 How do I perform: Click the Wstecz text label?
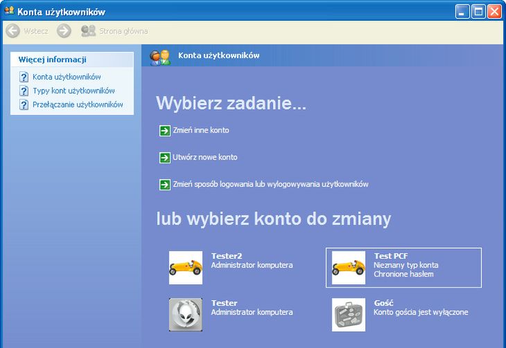click(36, 31)
